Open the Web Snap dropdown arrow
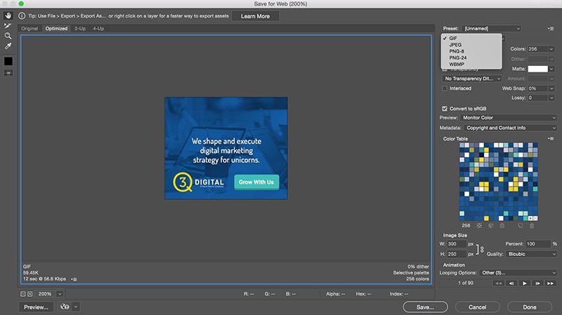Image resolution: width=562 pixels, height=315 pixels. 551,88
